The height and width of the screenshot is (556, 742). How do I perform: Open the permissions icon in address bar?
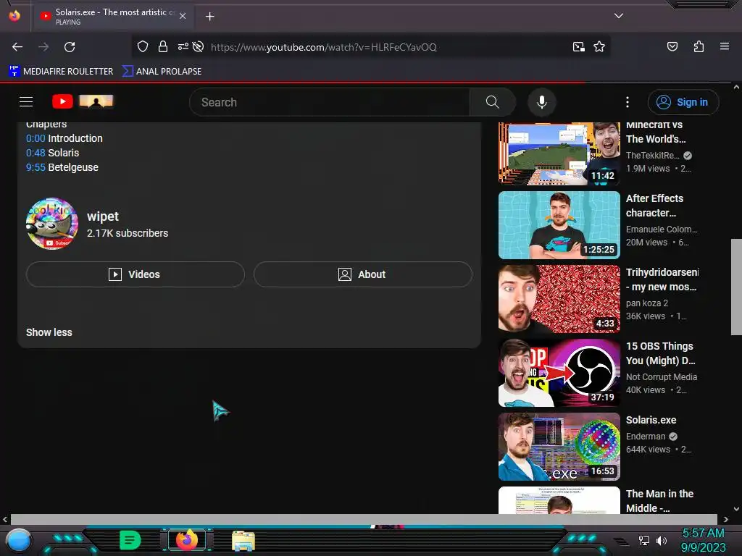183,46
